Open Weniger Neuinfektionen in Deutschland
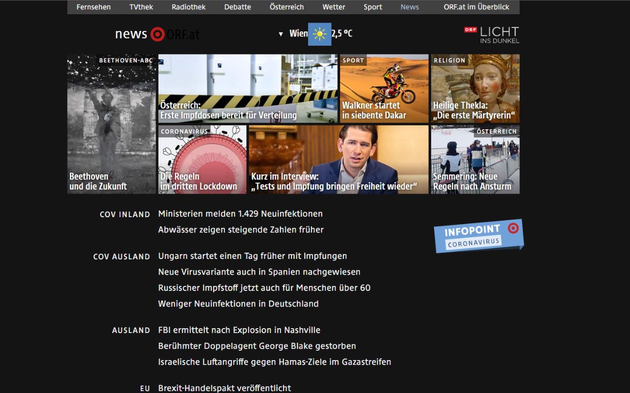 (x=238, y=304)
